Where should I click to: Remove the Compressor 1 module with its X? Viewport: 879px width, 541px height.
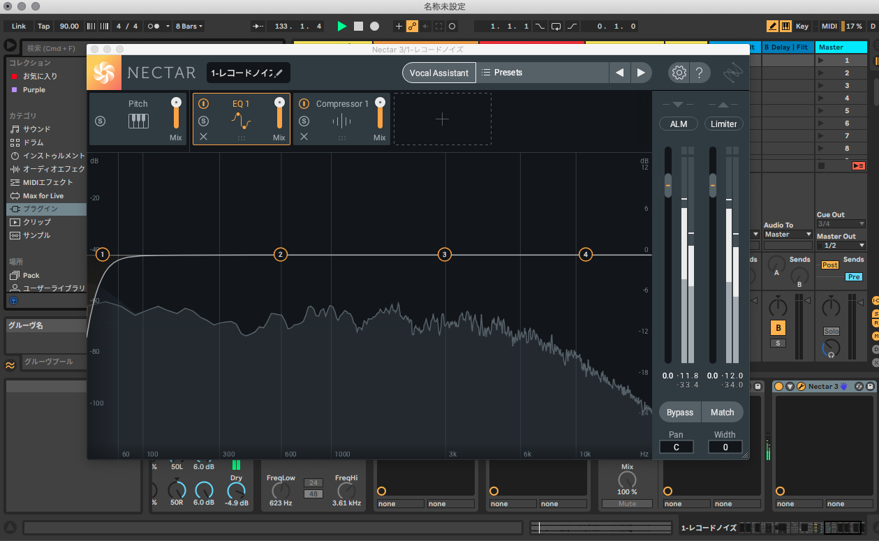tap(304, 137)
